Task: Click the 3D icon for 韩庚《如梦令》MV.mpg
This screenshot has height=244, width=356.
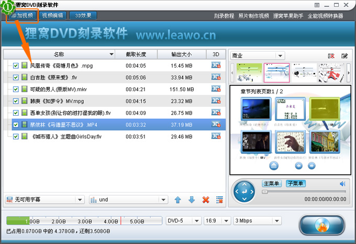Action: pos(216,101)
